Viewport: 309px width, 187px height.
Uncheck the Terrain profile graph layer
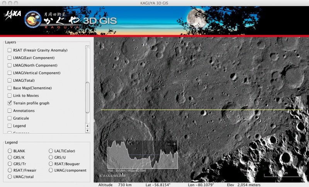pyautogui.click(x=10, y=103)
